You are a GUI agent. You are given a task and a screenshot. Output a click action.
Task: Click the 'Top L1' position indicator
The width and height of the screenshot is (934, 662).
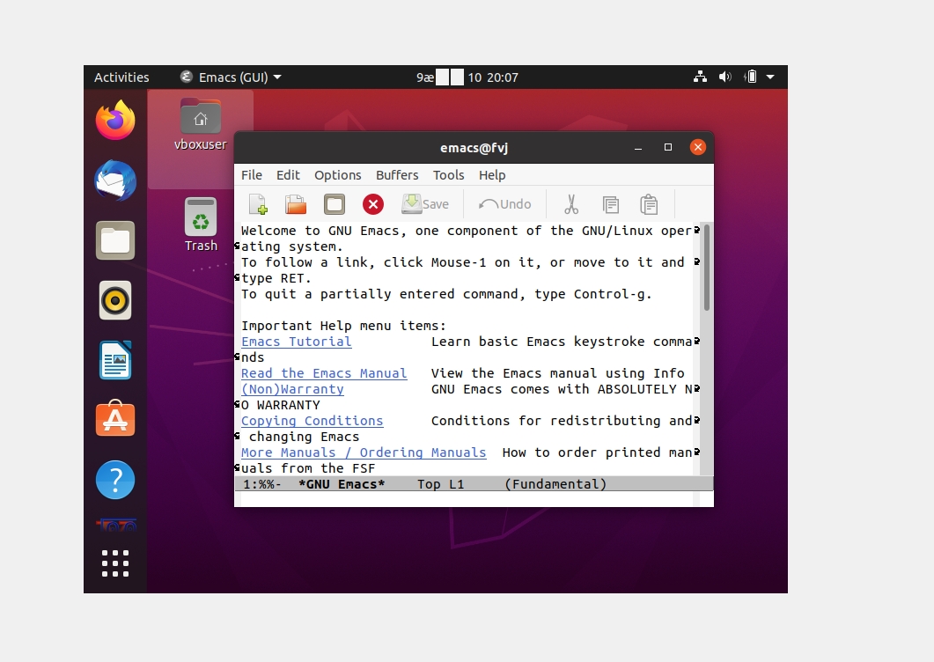click(441, 484)
